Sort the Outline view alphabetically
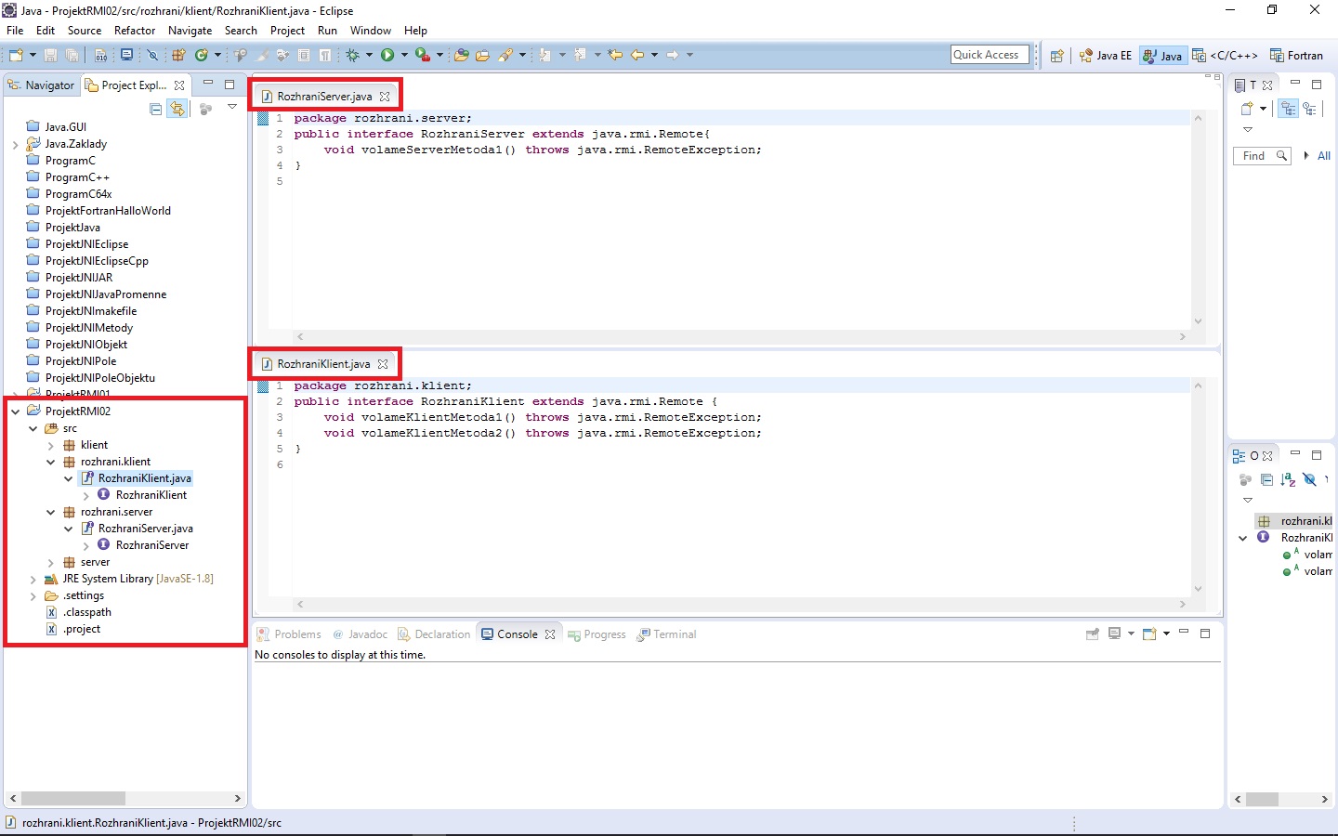 pos(1288,480)
